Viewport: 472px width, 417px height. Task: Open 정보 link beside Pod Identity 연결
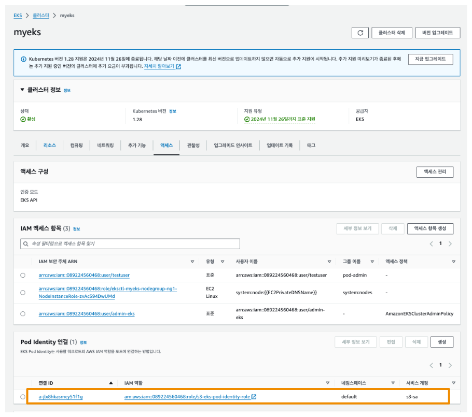pos(83,342)
